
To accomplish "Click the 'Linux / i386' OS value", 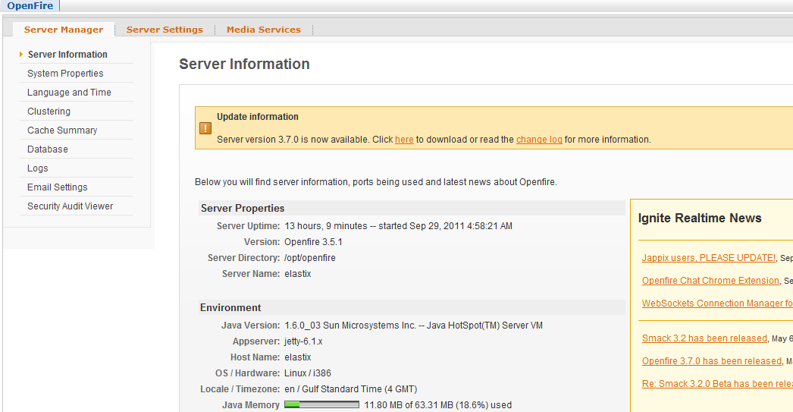I will [x=308, y=373].
